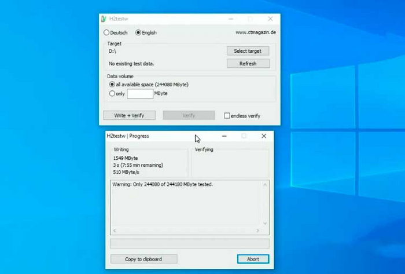Click Copy to clipboard button
The image size is (405, 274).
pos(144,259)
